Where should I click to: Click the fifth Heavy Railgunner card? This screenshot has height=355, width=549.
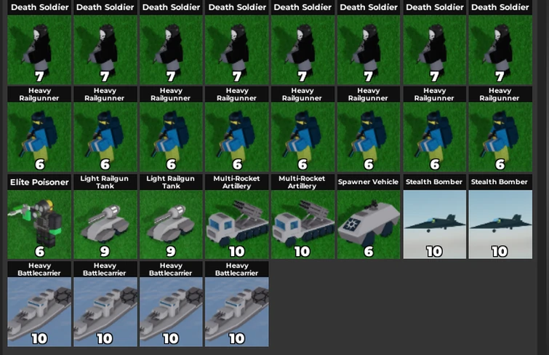pyautogui.click(x=302, y=129)
